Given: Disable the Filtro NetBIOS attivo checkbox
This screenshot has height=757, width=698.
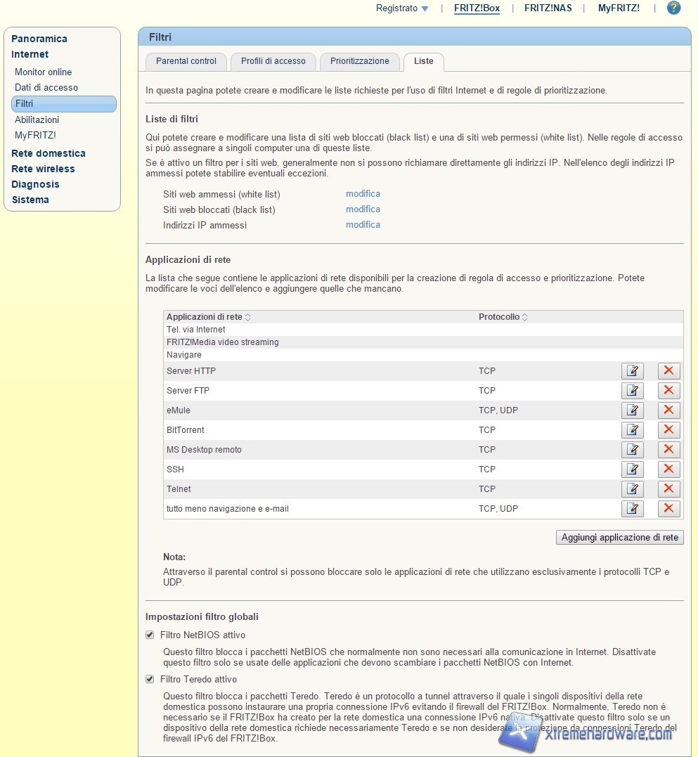Looking at the screenshot, I should click(150, 635).
